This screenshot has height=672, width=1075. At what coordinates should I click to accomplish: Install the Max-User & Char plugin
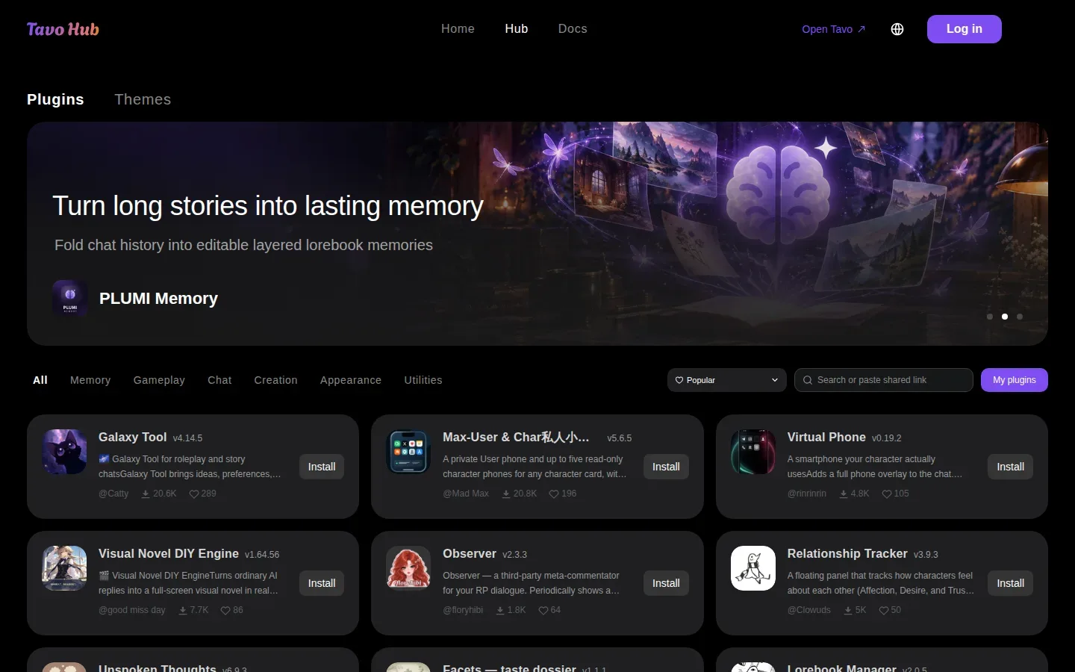(x=666, y=467)
